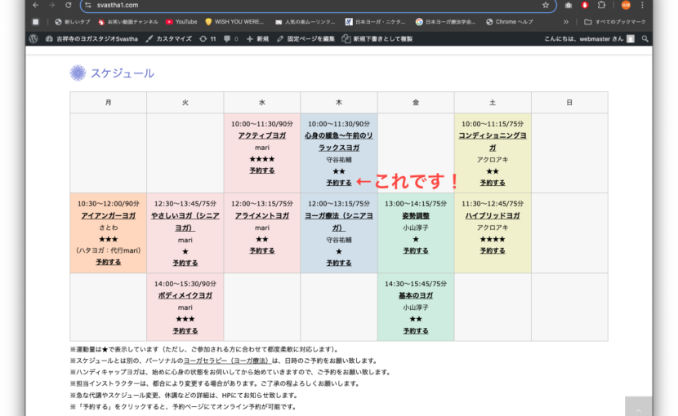Click the comments bubble in admin bar

230,38
